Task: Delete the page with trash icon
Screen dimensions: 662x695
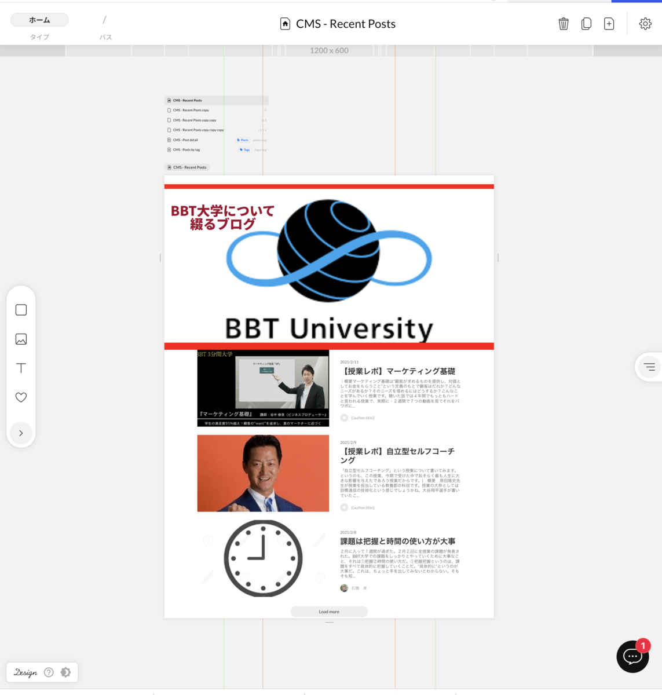Action: [564, 24]
